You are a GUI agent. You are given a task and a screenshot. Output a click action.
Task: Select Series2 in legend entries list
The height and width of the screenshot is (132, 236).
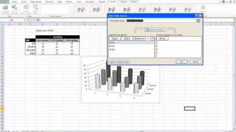coord(131,46)
